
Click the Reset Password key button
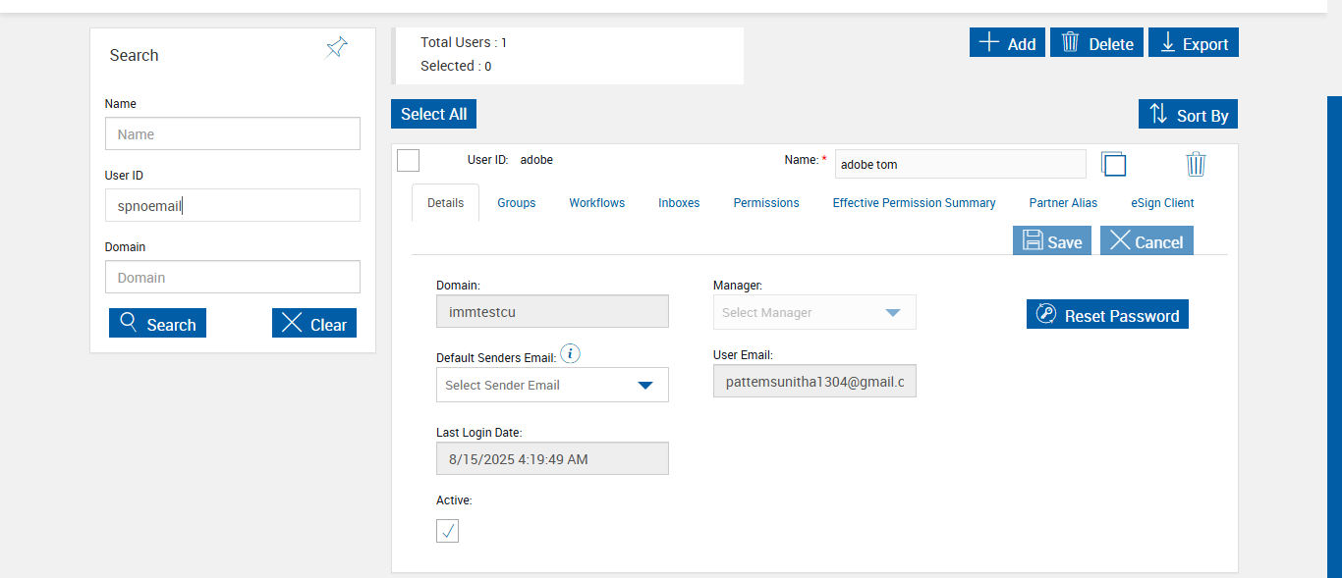click(1107, 315)
